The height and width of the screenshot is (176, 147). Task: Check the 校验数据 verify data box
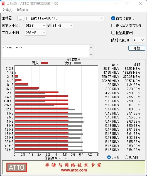coord(113,33)
